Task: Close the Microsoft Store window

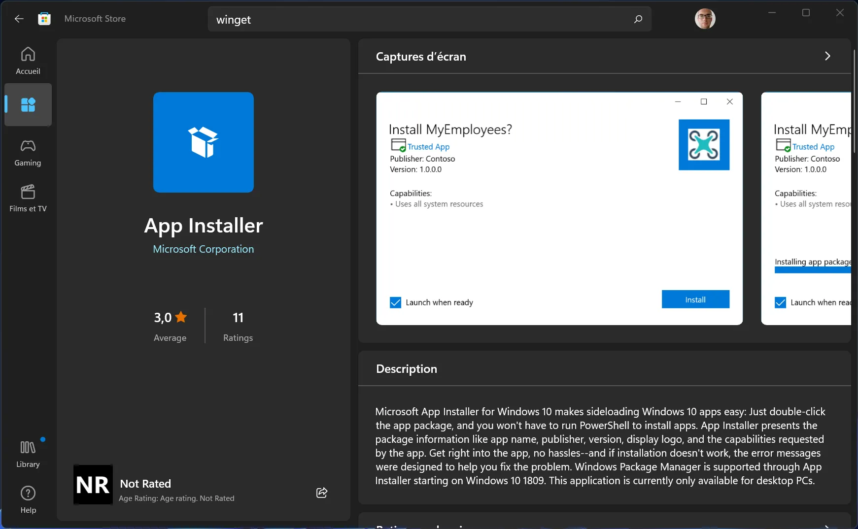Action: pos(840,13)
